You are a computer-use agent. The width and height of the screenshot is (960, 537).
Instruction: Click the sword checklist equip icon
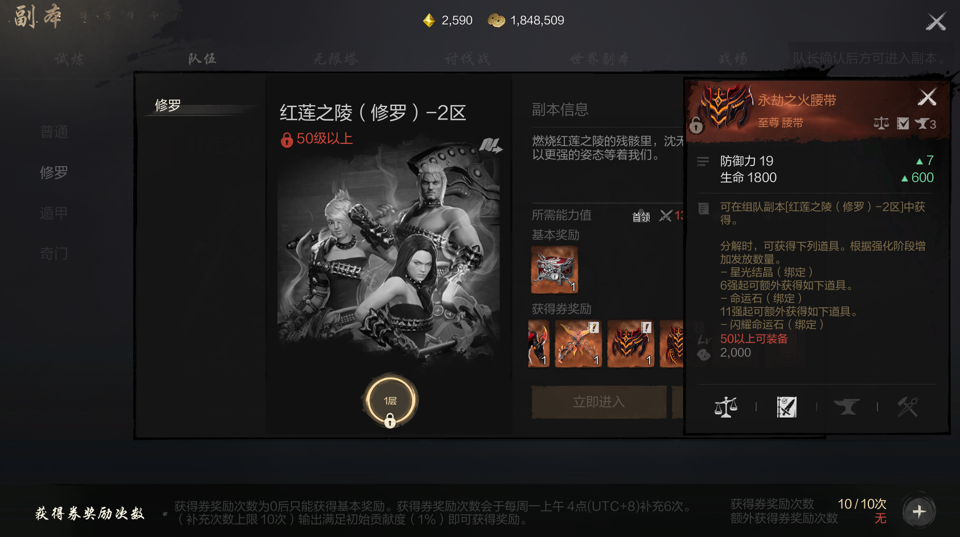[x=786, y=407]
